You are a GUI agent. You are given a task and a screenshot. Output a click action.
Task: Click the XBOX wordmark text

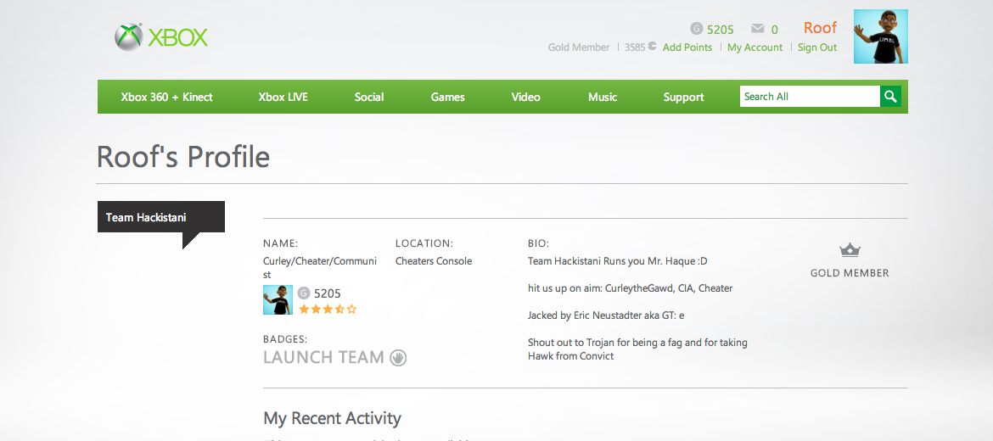click(178, 38)
